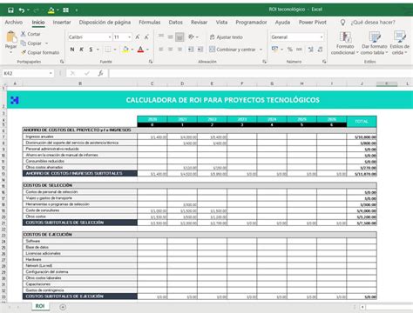Image resolution: width=413 pixels, height=313 pixels.
Task: Open Dar formato como tabla
Action: pyautogui.click(x=375, y=43)
